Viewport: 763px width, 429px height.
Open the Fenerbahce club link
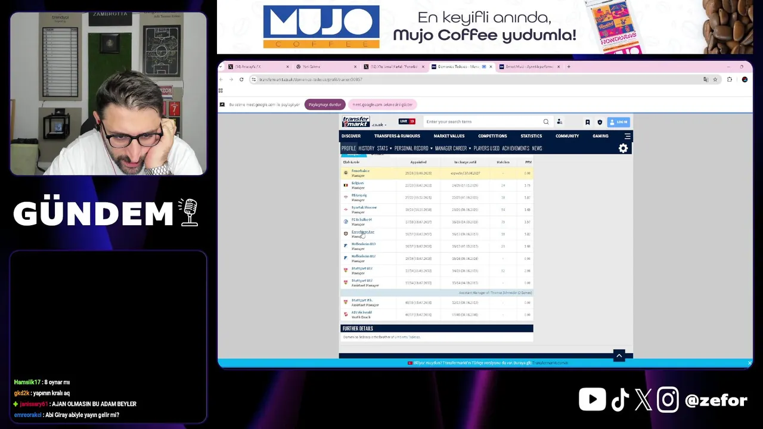361,171
